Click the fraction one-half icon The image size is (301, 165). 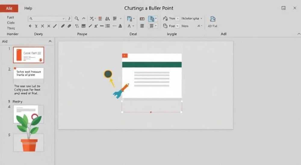point(77,26)
